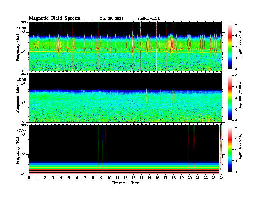Click the "-3" value on dZ/dt colorbar
This screenshot has height=204, width=264.
[x=236, y=138]
